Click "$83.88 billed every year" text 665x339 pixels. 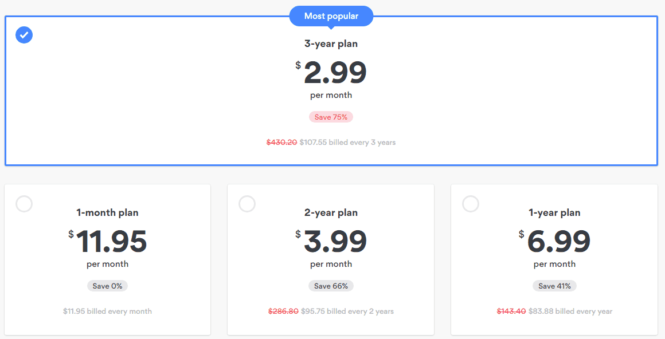click(x=570, y=312)
